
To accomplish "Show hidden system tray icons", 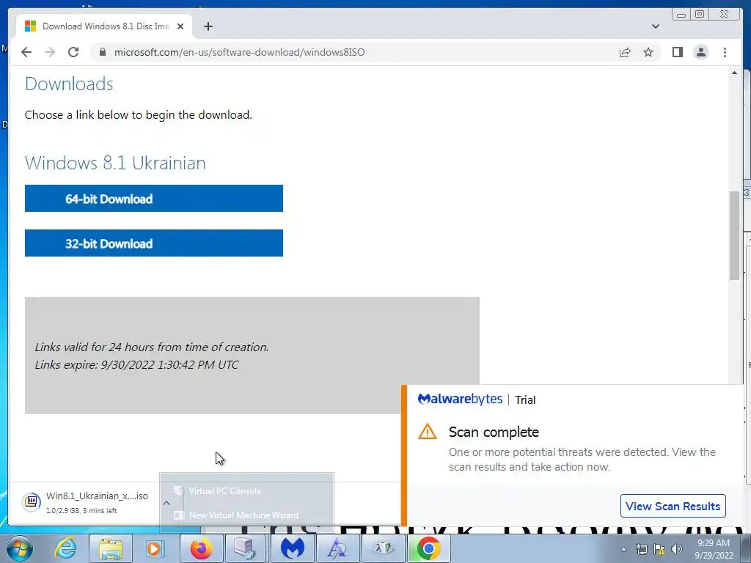I will (623, 549).
